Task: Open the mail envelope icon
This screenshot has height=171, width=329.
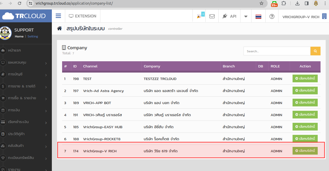Action: (212, 16)
